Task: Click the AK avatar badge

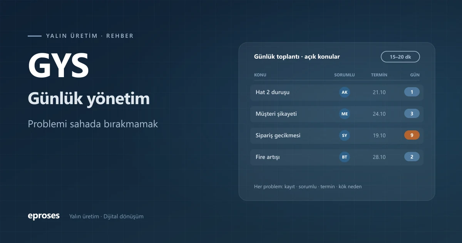Action: pyautogui.click(x=345, y=92)
